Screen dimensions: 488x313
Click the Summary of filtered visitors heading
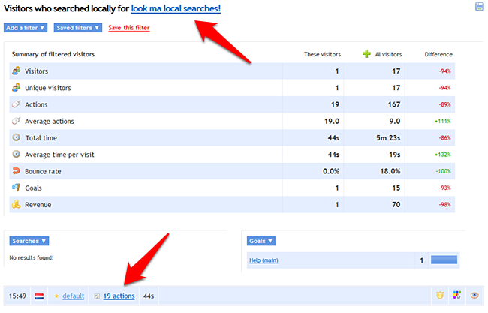point(53,54)
